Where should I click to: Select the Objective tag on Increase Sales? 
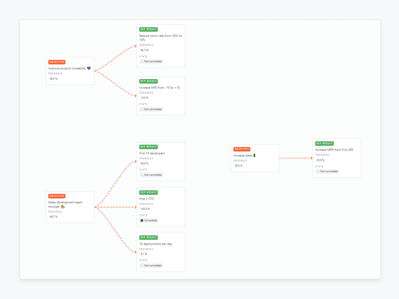tap(242, 149)
